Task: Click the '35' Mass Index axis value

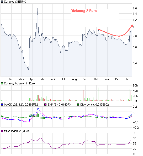Action: pyautogui.click(x=135, y=133)
